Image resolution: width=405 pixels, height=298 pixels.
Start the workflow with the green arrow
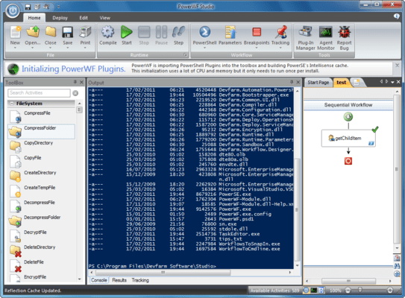[127, 32]
